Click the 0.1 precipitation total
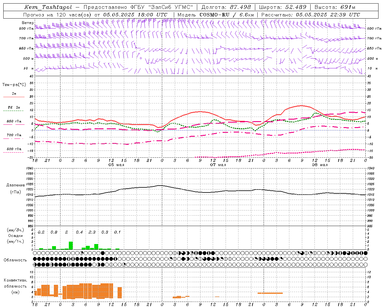 (117, 232)
